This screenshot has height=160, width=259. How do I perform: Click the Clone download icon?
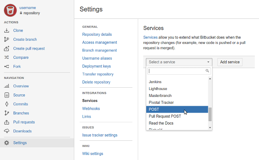(x=7, y=30)
